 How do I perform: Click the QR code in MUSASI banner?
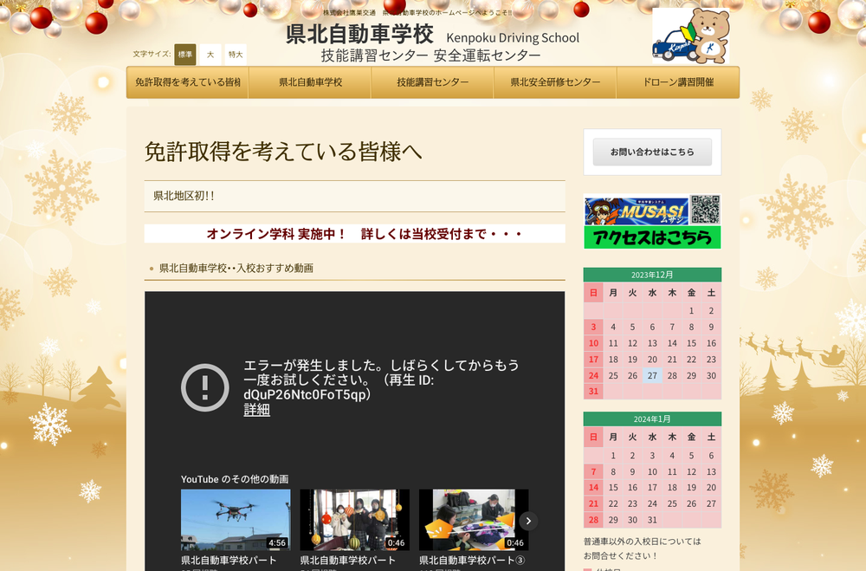705,210
